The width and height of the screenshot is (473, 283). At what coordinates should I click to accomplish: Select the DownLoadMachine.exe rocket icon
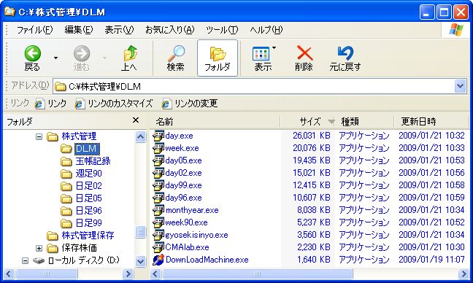point(158,260)
